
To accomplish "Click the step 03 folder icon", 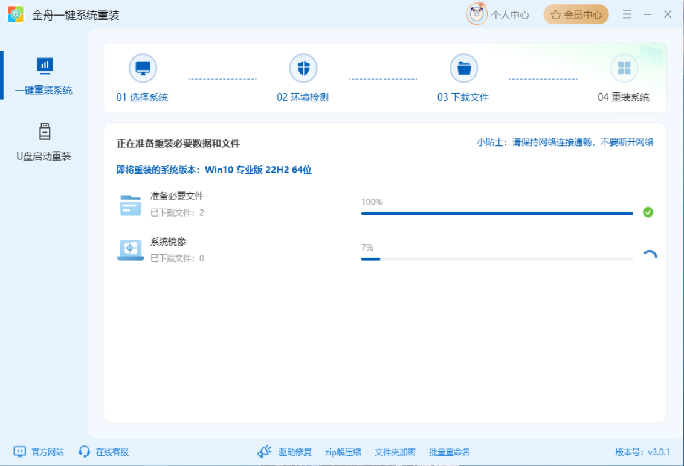I will [463, 68].
